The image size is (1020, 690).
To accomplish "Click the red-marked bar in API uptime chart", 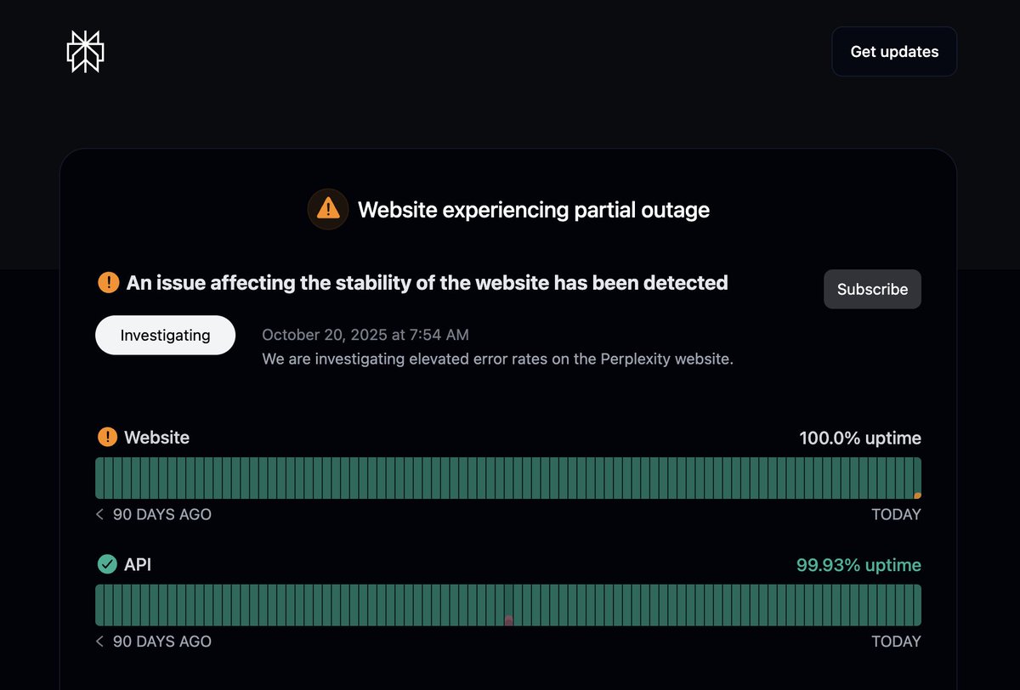I will point(509,605).
